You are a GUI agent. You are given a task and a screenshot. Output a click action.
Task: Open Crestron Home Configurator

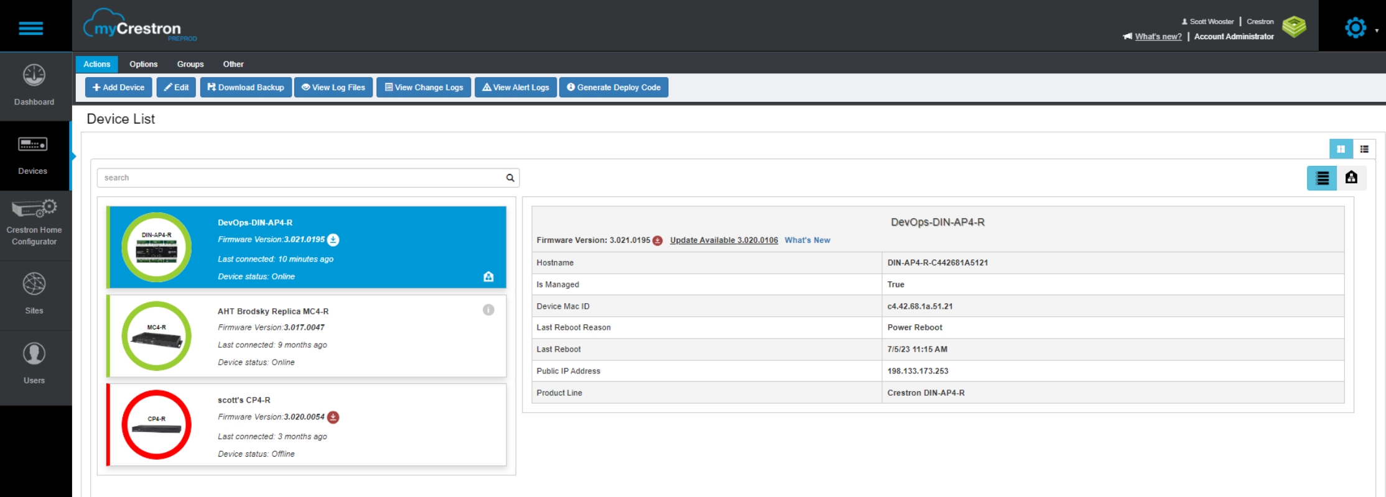pyautogui.click(x=34, y=224)
